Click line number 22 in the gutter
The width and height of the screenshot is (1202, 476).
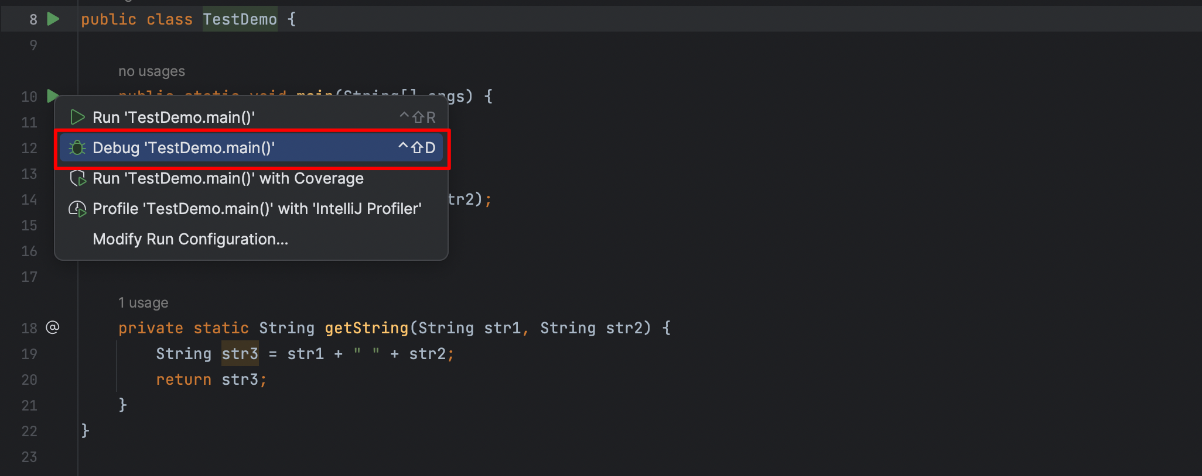click(29, 432)
